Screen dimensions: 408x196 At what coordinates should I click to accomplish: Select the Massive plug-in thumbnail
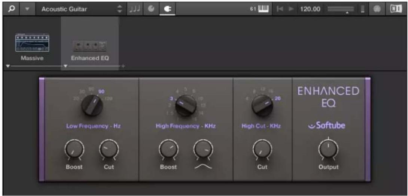click(x=32, y=42)
